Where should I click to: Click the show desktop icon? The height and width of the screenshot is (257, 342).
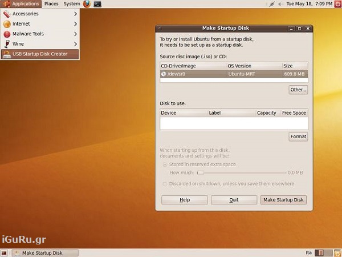[x=5, y=252]
